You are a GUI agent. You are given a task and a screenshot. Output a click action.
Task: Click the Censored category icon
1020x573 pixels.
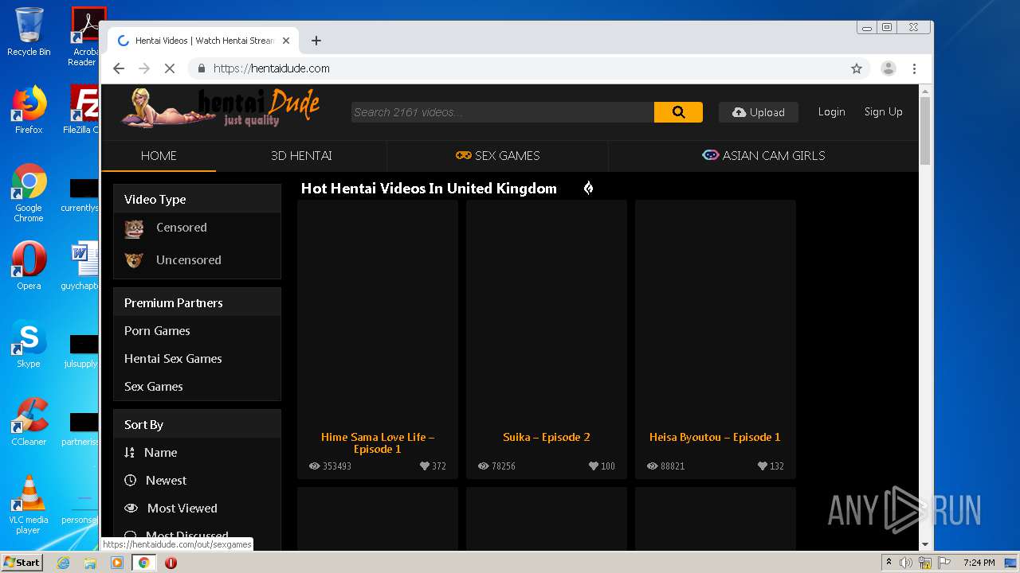135,228
